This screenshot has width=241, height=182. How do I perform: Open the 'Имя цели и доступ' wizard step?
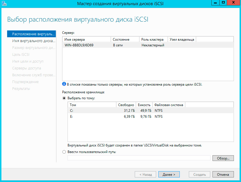point(28,61)
